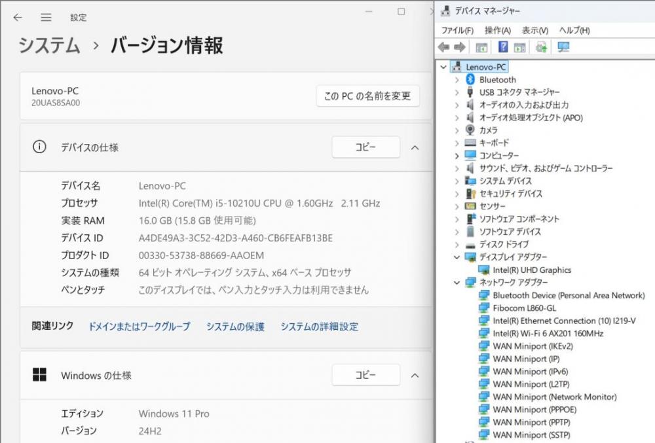Image resolution: width=655 pixels, height=443 pixels.
Task: Expand the ソフトウェア デバイス tree node
Action: pyautogui.click(x=457, y=232)
